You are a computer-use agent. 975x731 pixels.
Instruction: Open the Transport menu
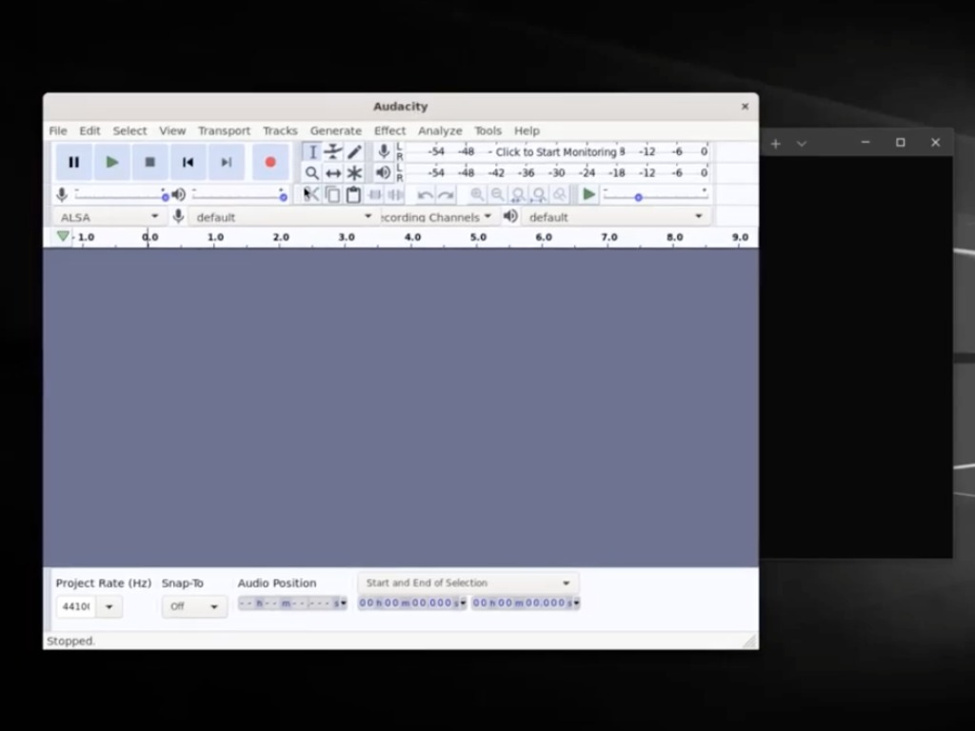click(x=224, y=130)
